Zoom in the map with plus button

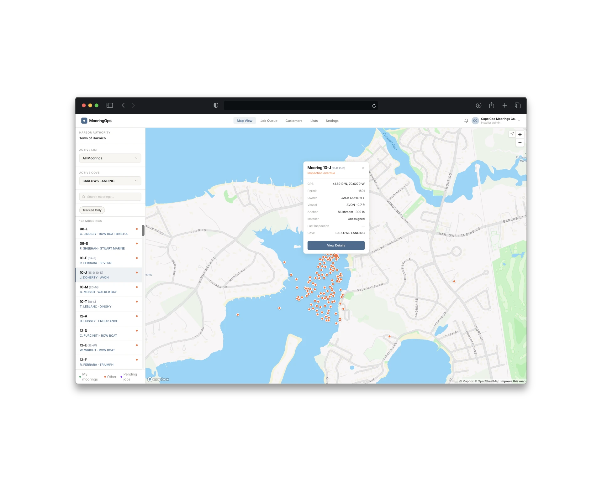pyautogui.click(x=520, y=134)
